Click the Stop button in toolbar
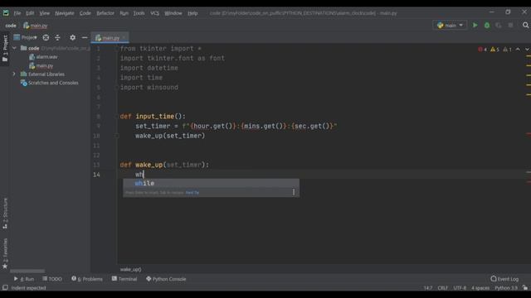 pyautogui.click(x=510, y=26)
